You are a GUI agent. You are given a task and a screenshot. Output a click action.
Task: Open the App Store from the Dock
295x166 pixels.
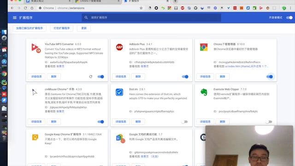coord(4,62)
